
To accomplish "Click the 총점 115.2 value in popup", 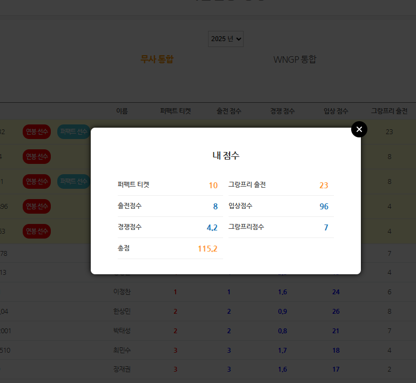I will (x=207, y=249).
